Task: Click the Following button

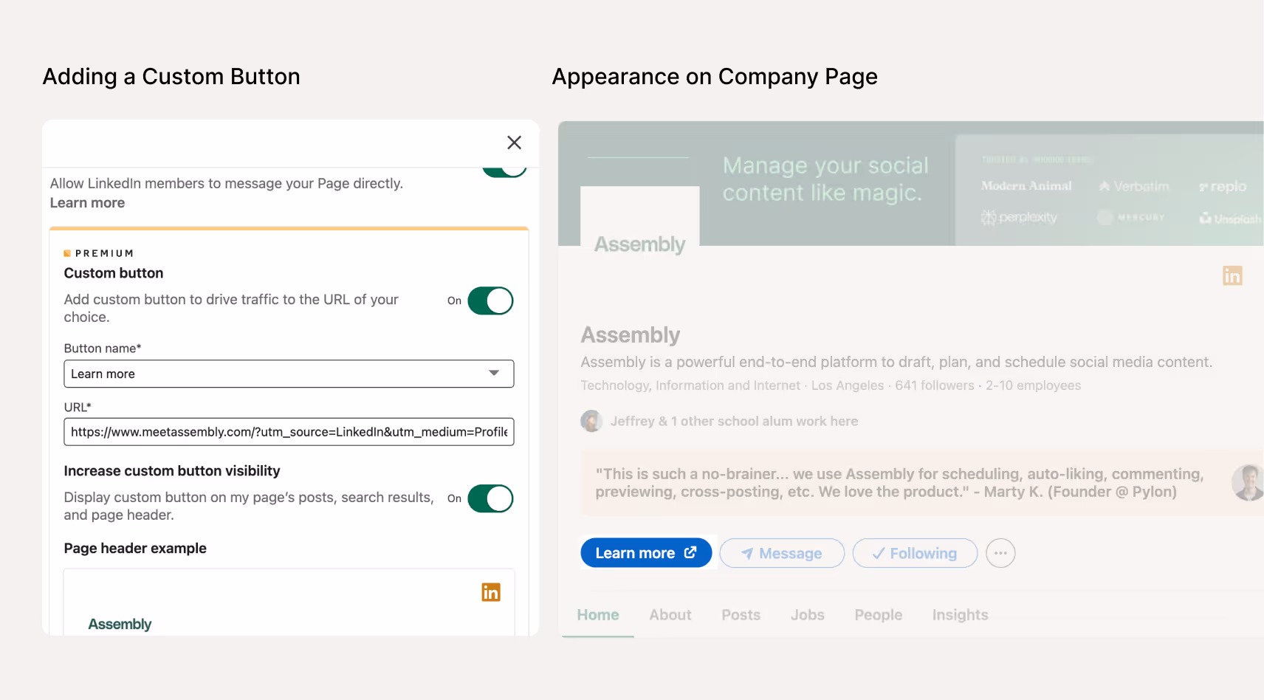Action: click(x=915, y=553)
